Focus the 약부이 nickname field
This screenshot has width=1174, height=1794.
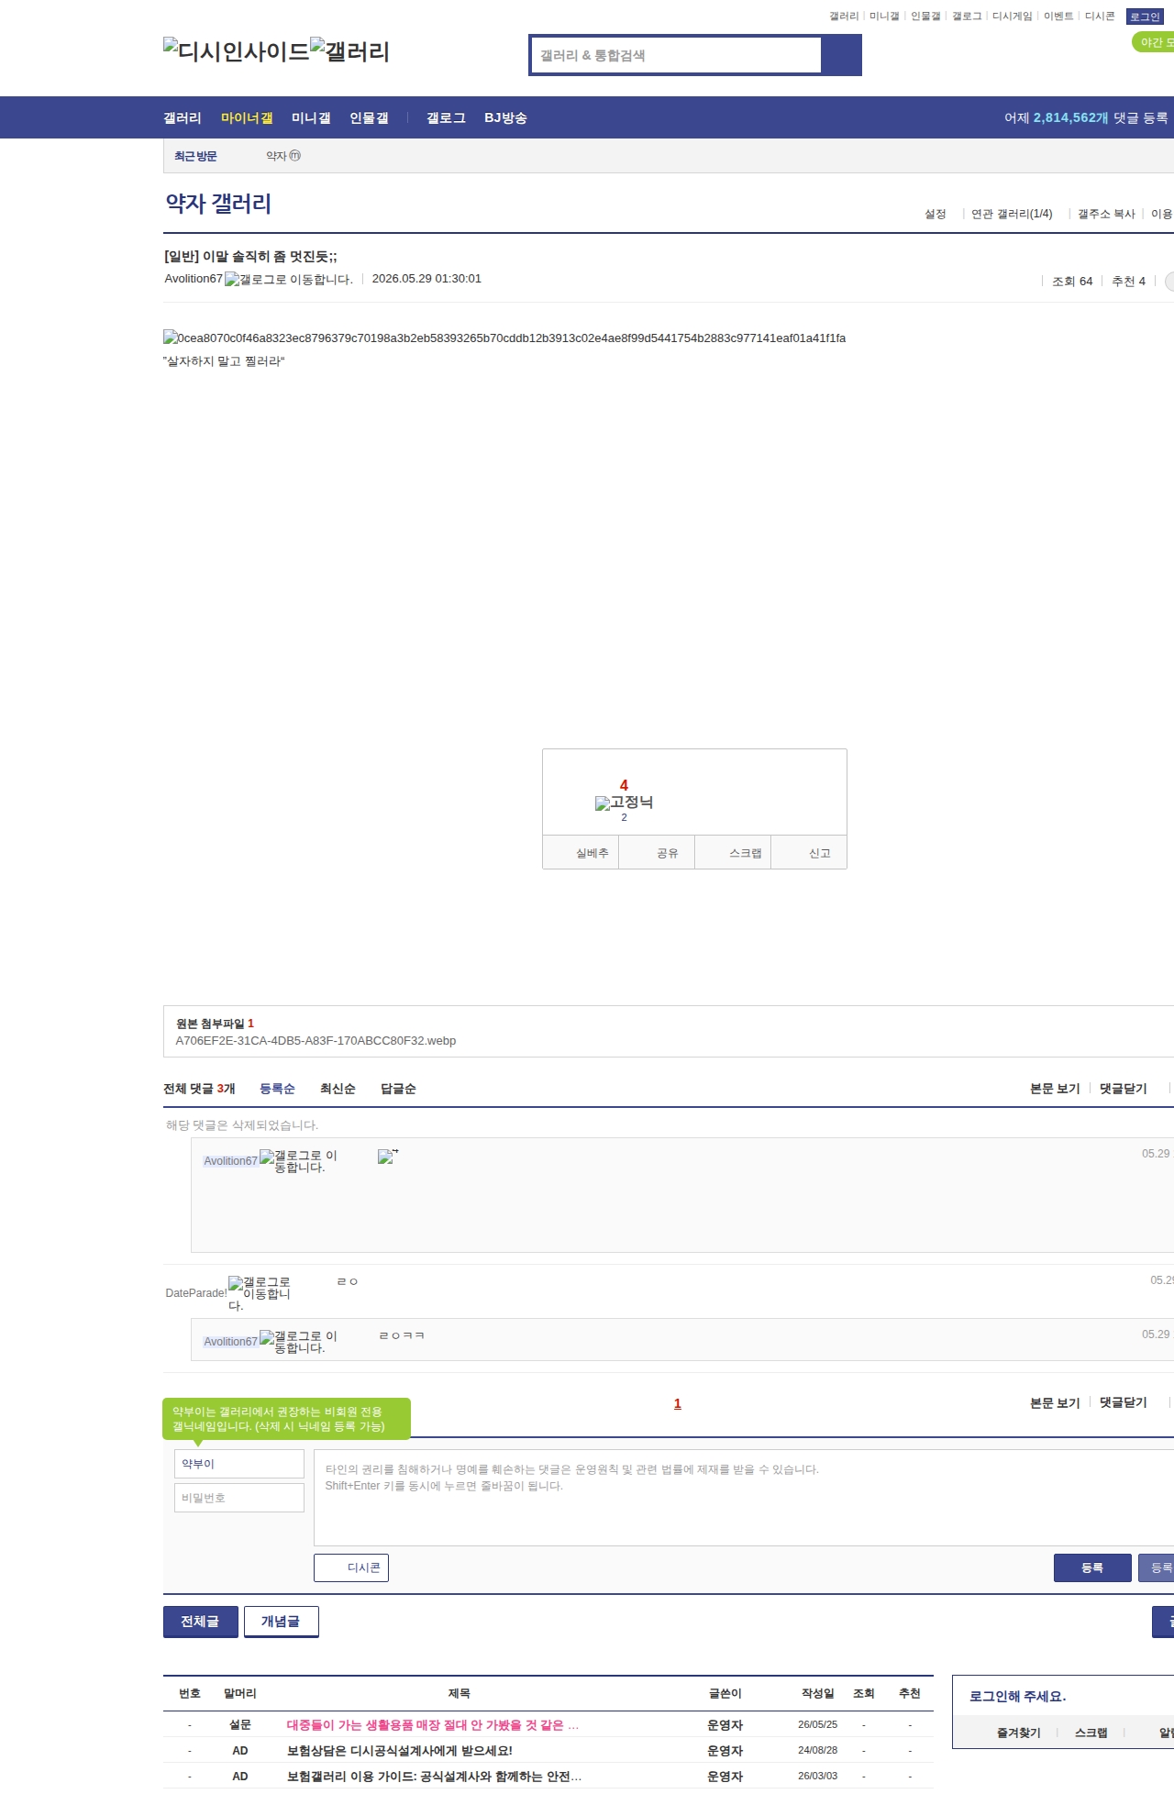click(x=239, y=1464)
